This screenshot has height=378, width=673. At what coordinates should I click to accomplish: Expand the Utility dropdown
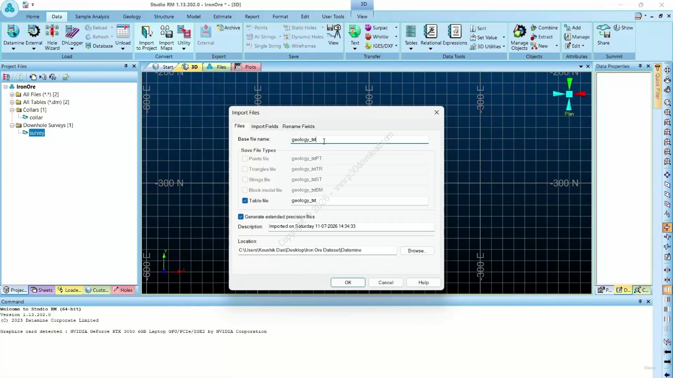pos(184,49)
